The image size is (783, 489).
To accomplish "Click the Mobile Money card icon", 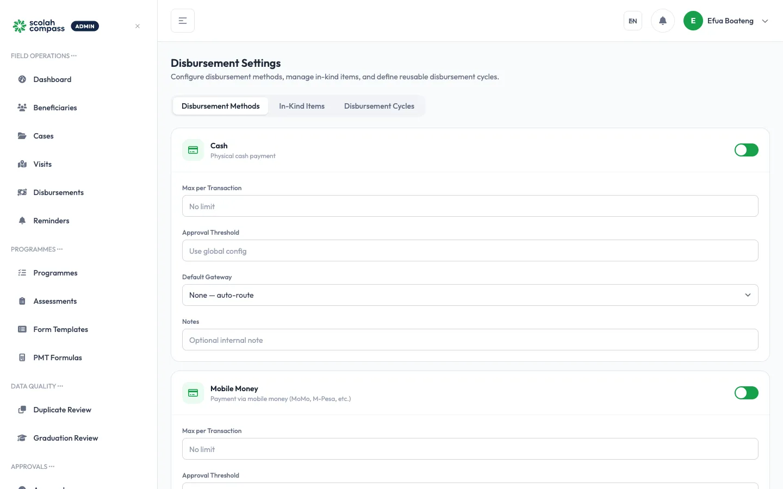I will (193, 393).
